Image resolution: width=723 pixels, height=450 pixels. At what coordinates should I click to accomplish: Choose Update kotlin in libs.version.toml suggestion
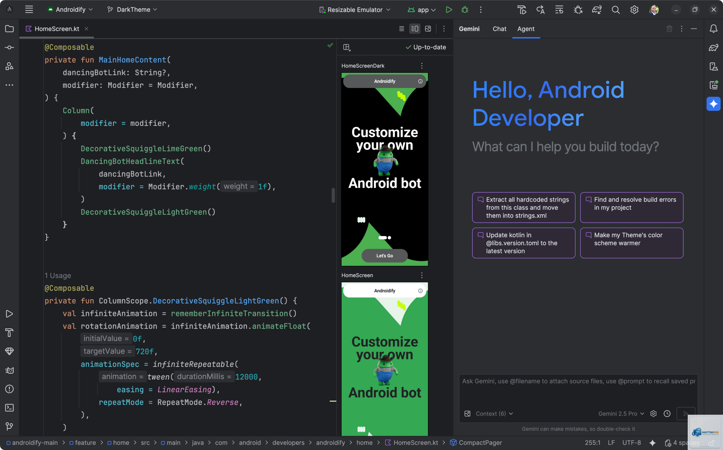524,243
